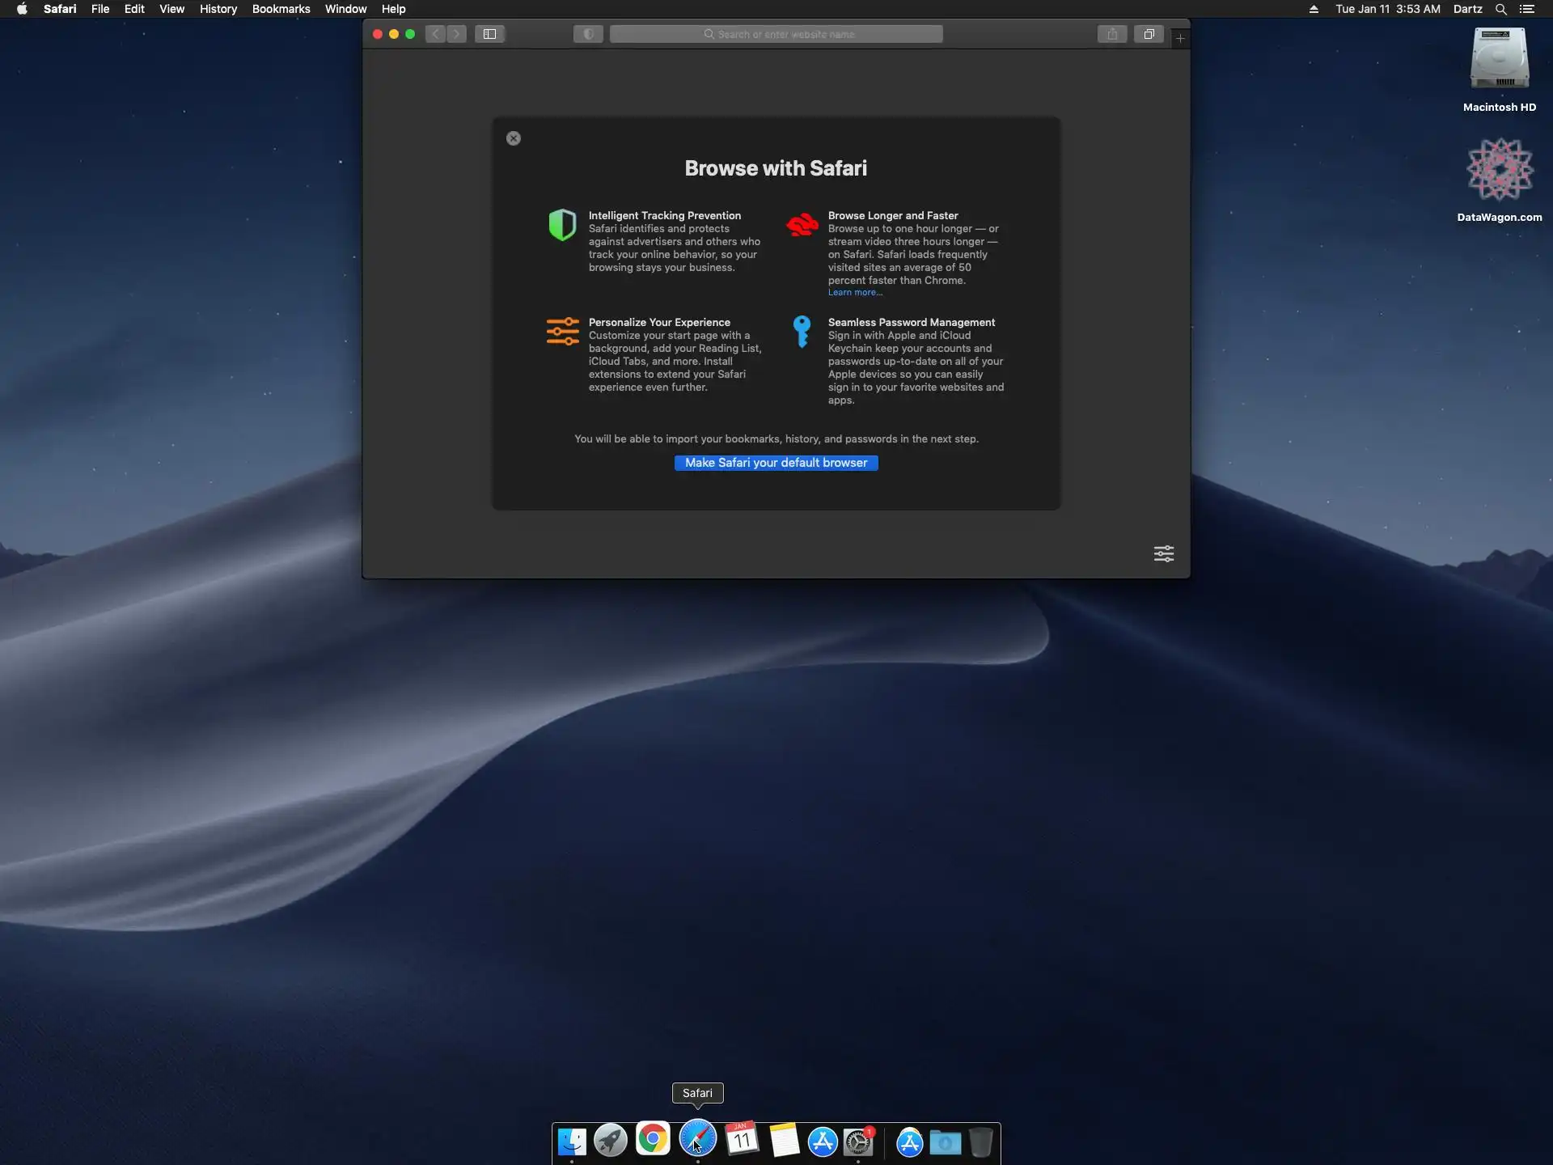Open the View menu
This screenshot has width=1553, height=1165.
tap(171, 9)
